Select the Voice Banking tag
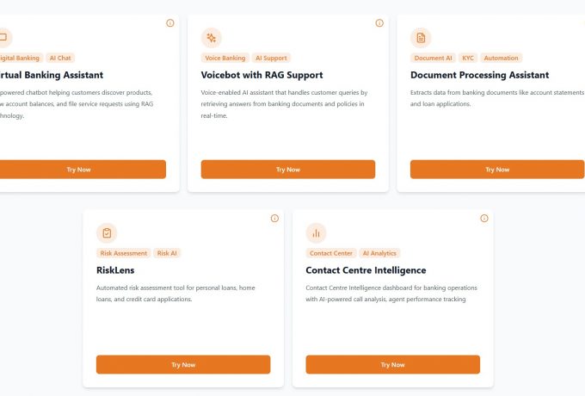 [225, 59]
